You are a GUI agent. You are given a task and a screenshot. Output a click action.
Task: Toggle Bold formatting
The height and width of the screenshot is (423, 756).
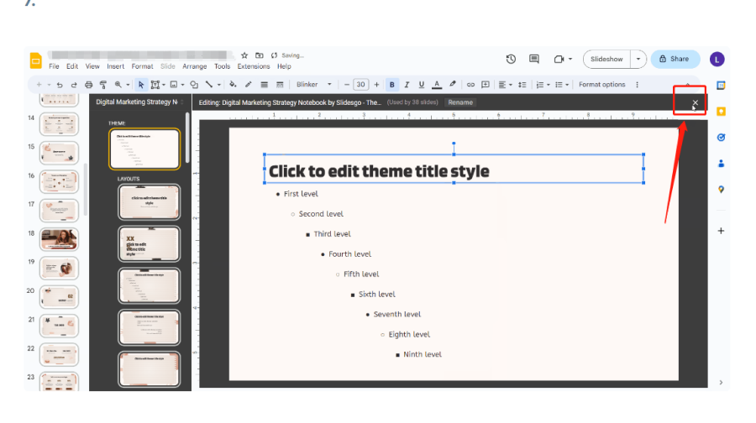click(391, 85)
